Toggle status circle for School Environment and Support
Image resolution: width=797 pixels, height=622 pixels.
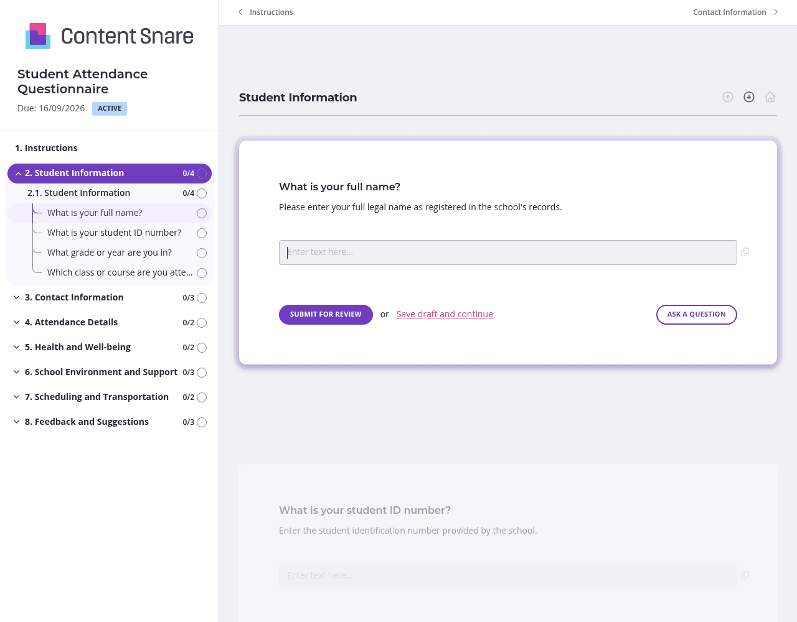point(202,373)
